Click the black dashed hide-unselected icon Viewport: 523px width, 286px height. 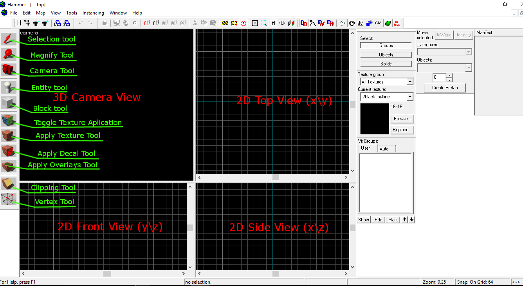(x=156, y=23)
